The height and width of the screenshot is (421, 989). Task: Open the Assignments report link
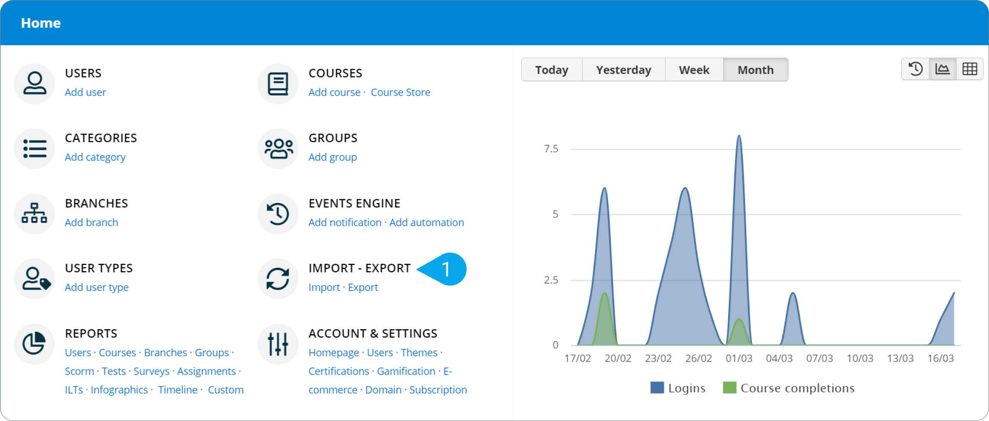point(207,371)
